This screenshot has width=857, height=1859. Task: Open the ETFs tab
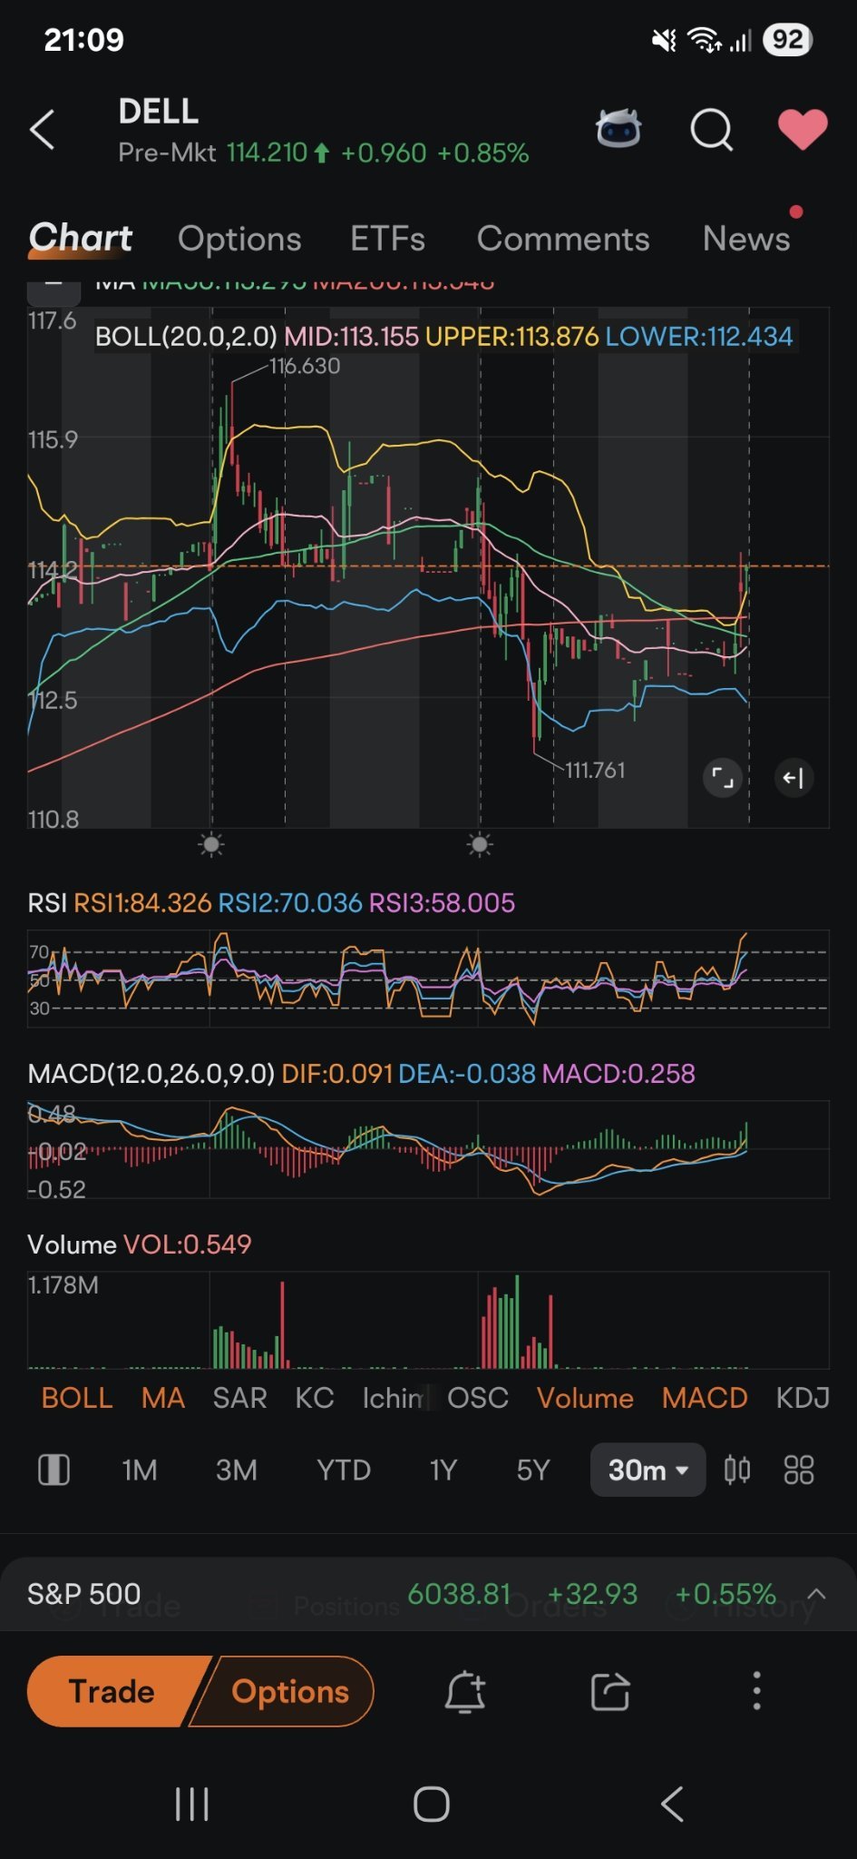(387, 239)
